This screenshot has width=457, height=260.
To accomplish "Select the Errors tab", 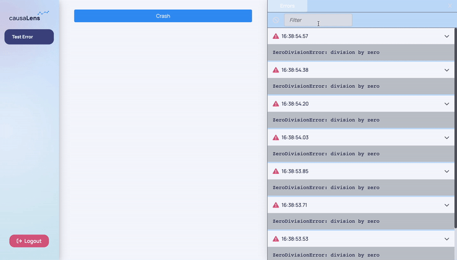I will tap(287, 6).
